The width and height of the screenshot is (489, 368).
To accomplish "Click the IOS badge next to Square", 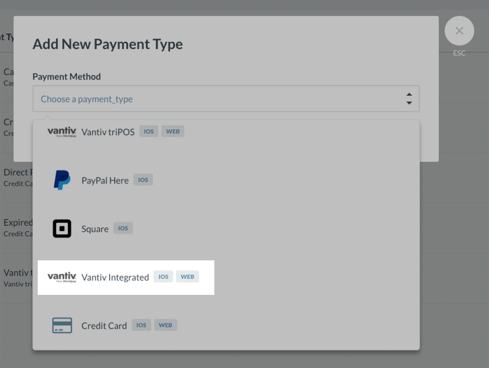I will point(123,228).
